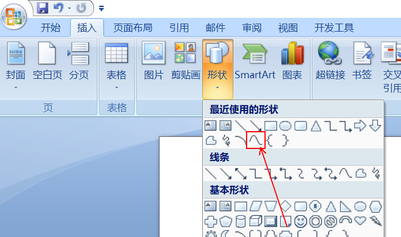Open the 剪贴画 clip art pane

pyautogui.click(x=186, y=61)
